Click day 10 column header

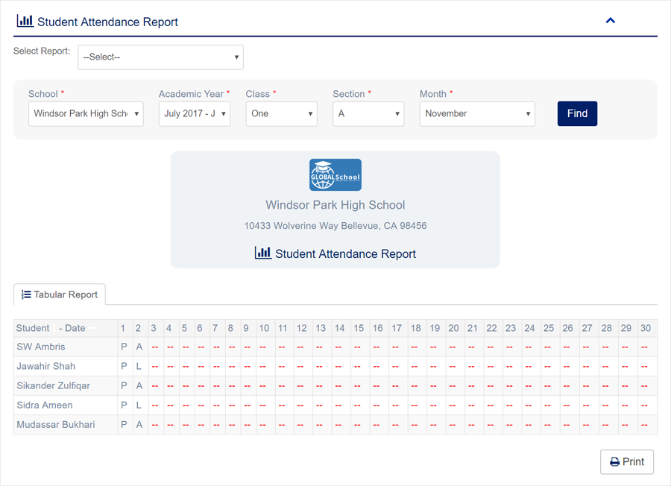pyautogui.click(x=264, y=328)
